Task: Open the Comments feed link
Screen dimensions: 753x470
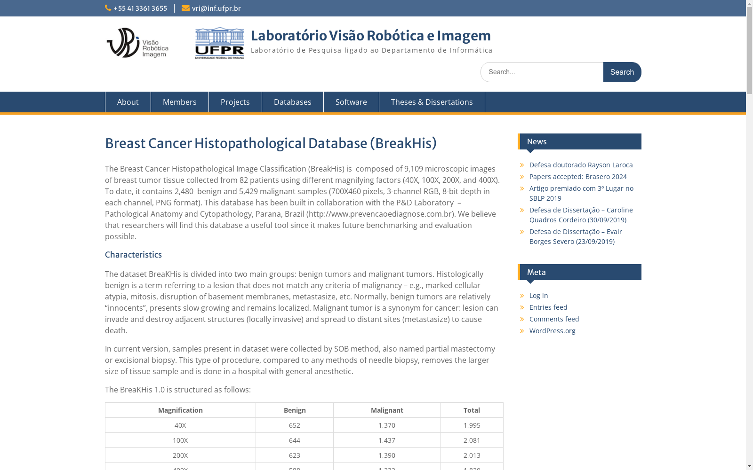Action: click(554, 319)
